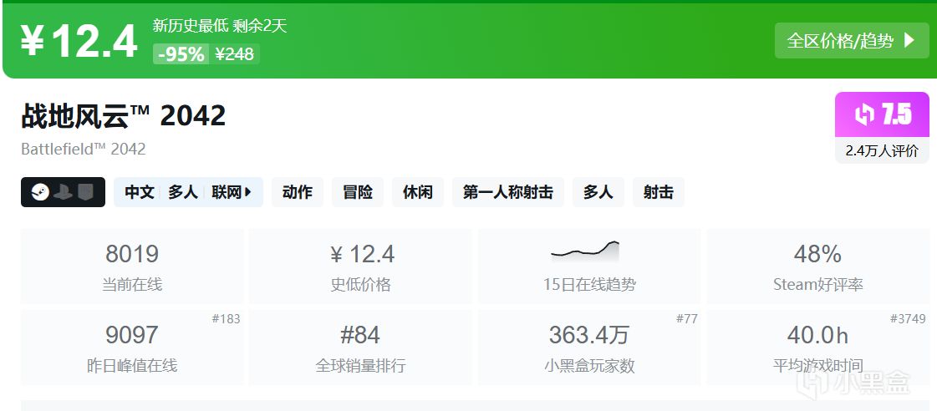Select the 动作 genre tag
Viewport: 937px width, 411px height.
[297, 192]
